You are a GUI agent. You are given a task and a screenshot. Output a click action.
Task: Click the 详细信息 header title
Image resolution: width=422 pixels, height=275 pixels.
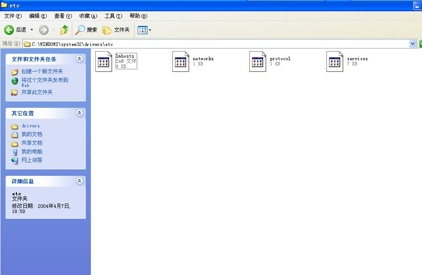23,181
